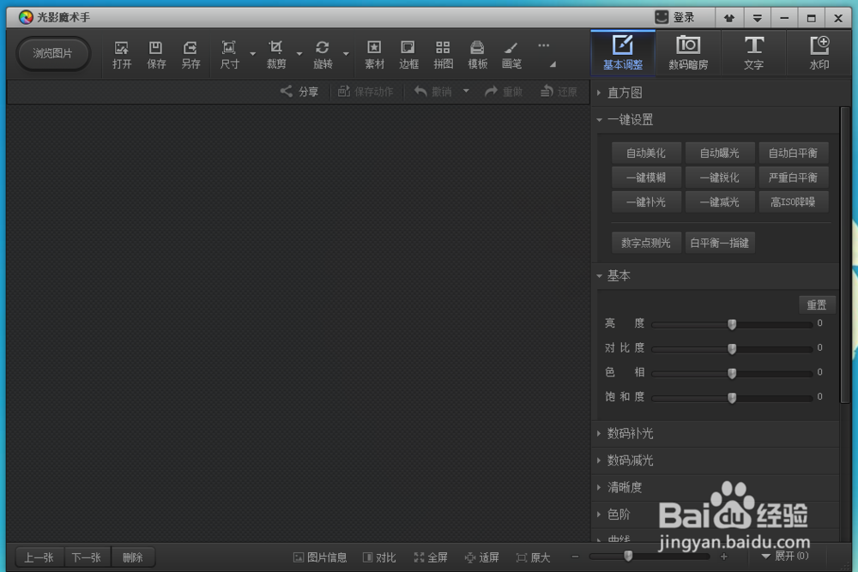858x572 pixels.
Task: Switch to the 数码暗房 tab
Action: click(x=688, y=52)
